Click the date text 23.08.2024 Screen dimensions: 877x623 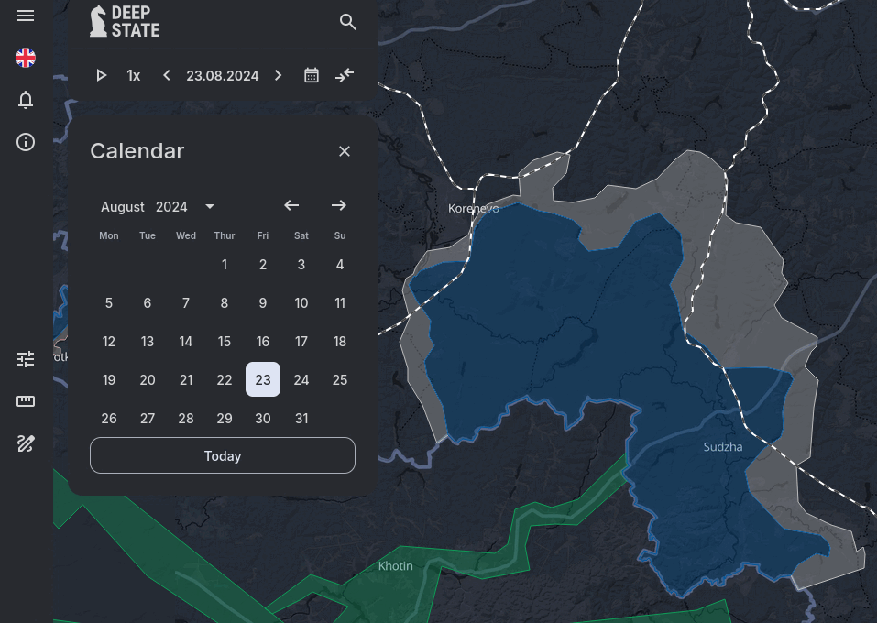coord(223,75)
